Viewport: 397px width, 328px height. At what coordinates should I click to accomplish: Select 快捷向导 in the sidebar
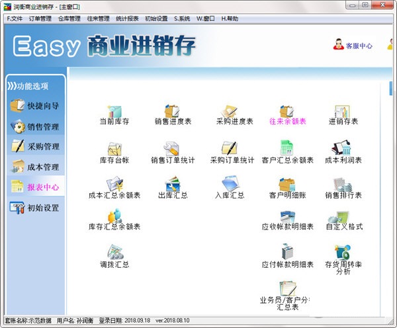click(x=35, y=106)
